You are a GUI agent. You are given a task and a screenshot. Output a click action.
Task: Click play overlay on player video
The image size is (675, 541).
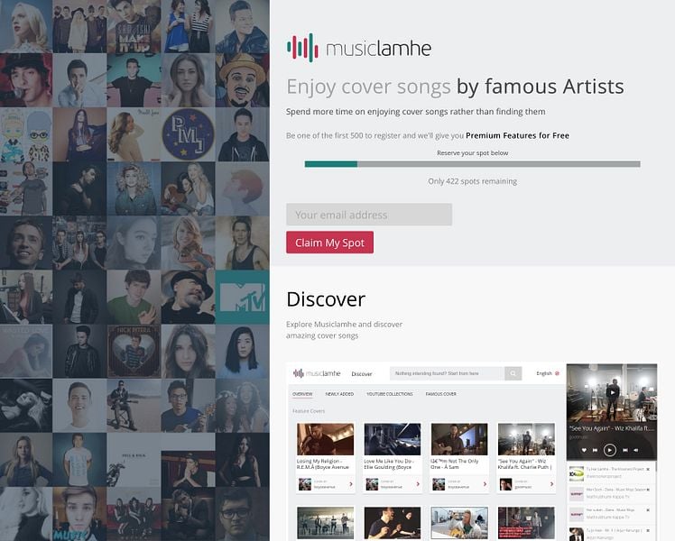pyautogui.click(x=612, y=392)
